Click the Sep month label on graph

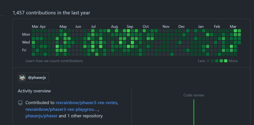[130, 27]
